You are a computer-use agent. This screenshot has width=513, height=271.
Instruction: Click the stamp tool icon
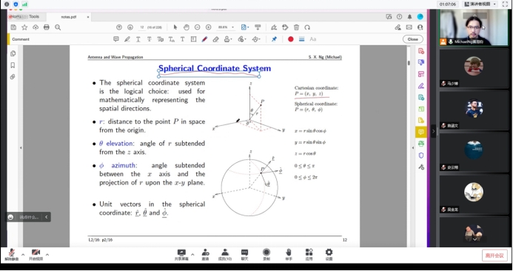pos(227,39)
